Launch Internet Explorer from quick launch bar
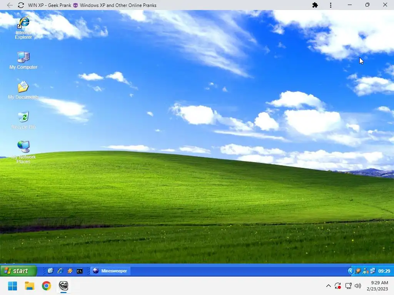The width and height of the screenshot is (394, 295). point(60,271)
